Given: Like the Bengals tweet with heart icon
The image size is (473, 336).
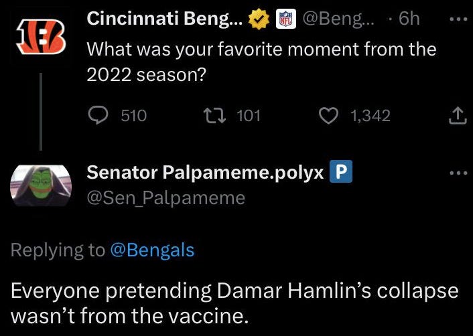Looking at the screenshot, I should point(328,116).
